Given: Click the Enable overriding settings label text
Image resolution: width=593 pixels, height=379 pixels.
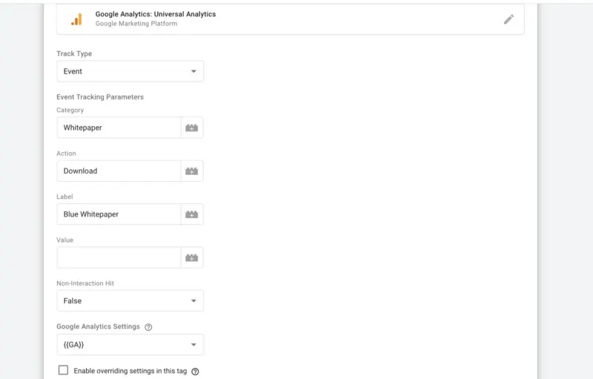Looking at the screenshot, I should pos(130,371).
